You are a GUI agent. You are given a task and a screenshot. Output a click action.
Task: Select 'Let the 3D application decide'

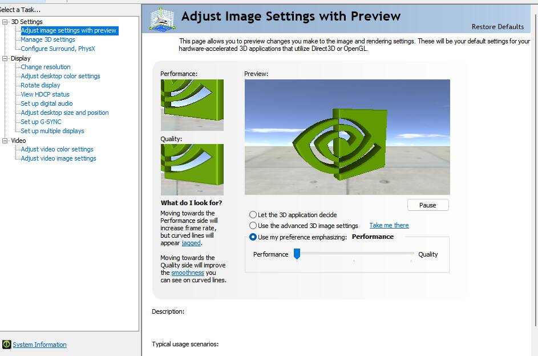click(253, 215)
